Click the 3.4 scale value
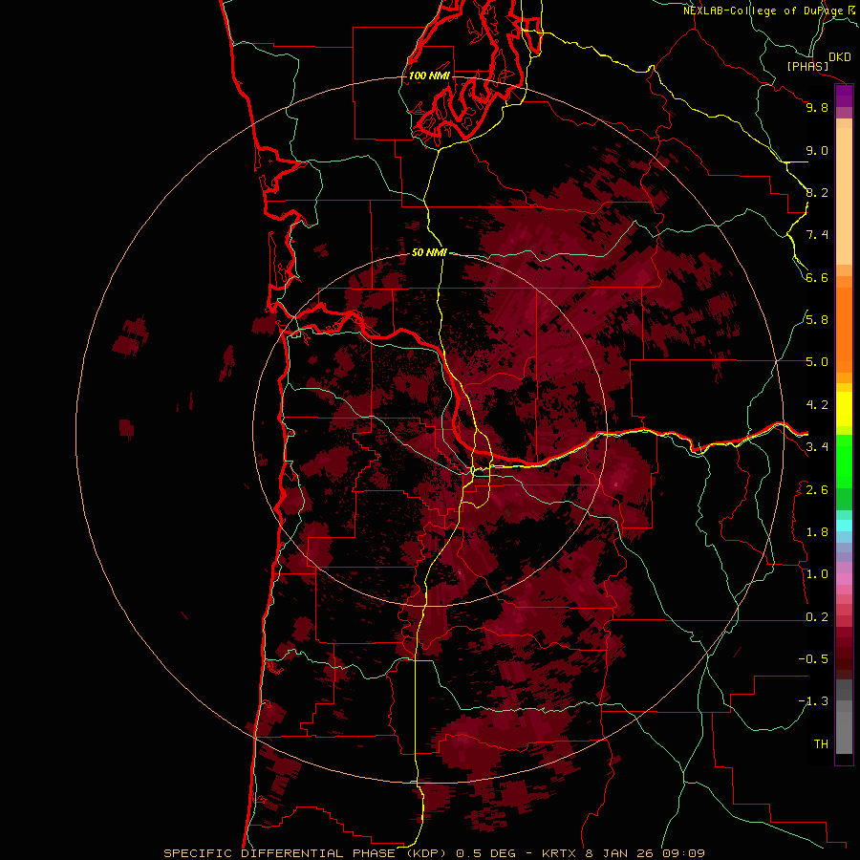This screenshot has width=860, height=860. tap(817, 447)
